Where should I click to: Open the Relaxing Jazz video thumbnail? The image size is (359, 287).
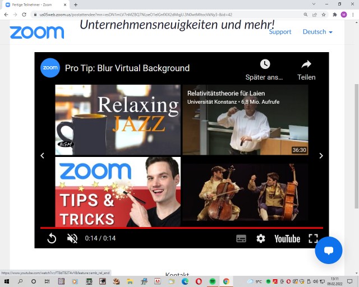pyautogui.click(x=118, y=120)
